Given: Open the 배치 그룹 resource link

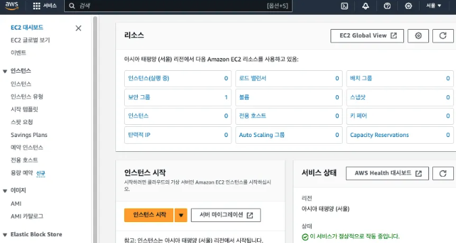Looking at the screenshot, I should (x=361, y=78).
